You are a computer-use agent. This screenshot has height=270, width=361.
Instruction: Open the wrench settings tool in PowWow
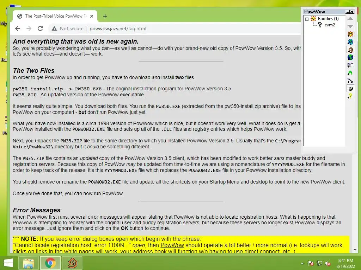tap(350, 81)
